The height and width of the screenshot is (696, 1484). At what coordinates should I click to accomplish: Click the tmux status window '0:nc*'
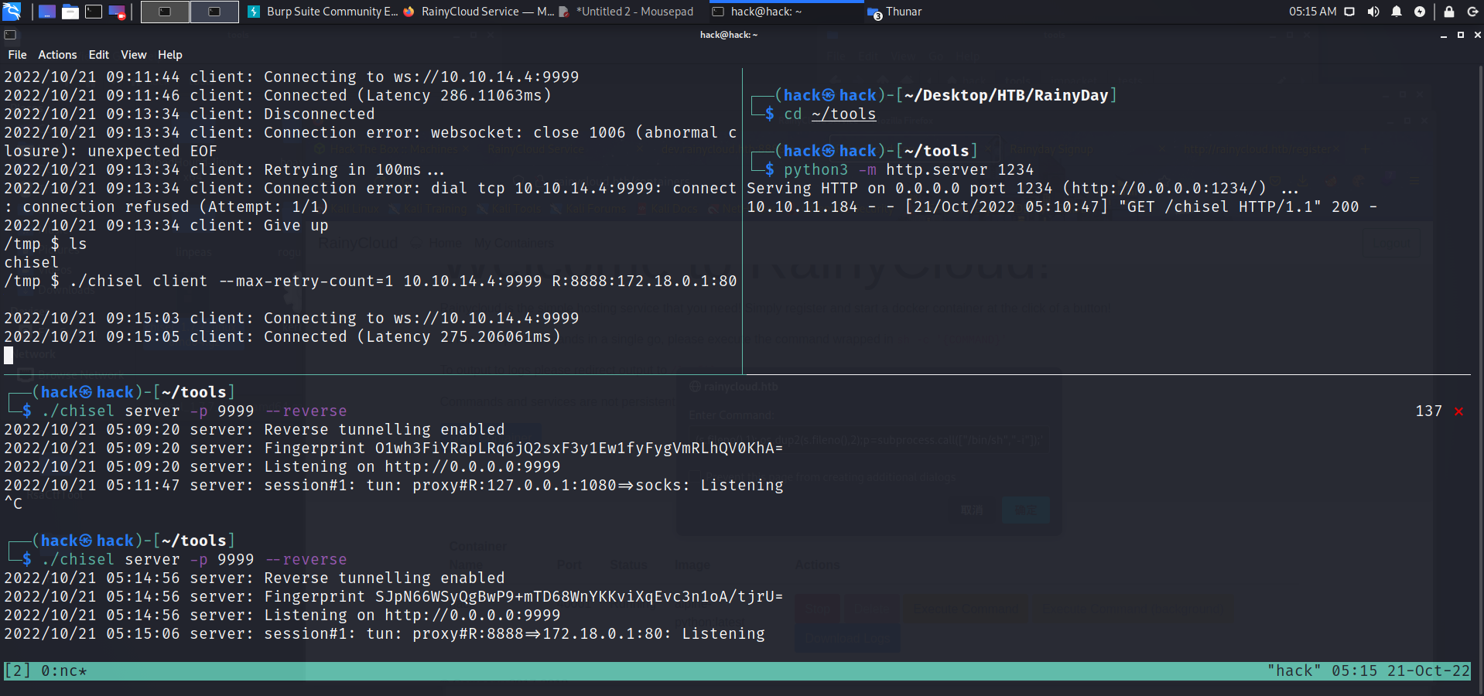coord(64,670)
